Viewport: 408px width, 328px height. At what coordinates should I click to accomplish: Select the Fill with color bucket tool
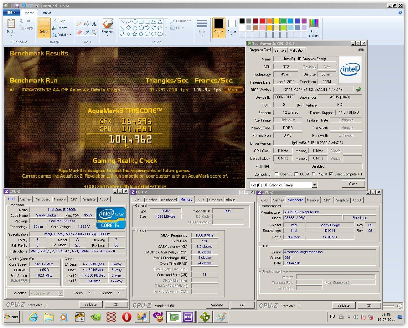click(87, 23)
